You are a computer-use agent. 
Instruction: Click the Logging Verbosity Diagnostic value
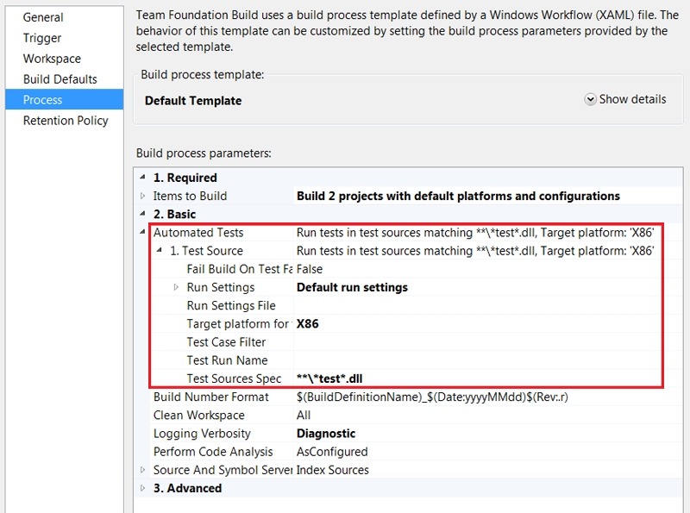click(326, 434)
